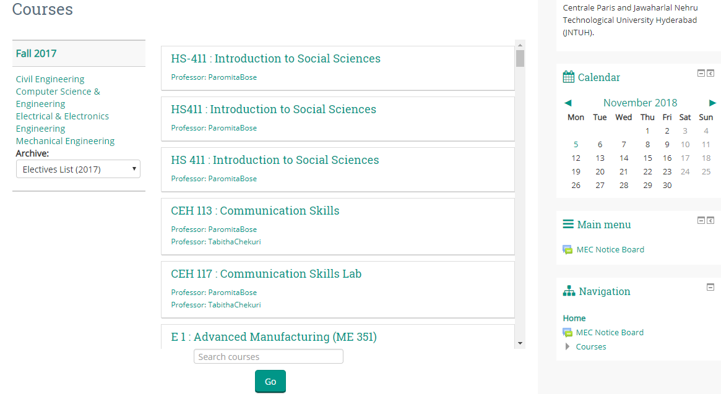721x394 pixels.
Task: Select the Civil Engineering category
Action: pyautogui.click(x=50, y=79)
